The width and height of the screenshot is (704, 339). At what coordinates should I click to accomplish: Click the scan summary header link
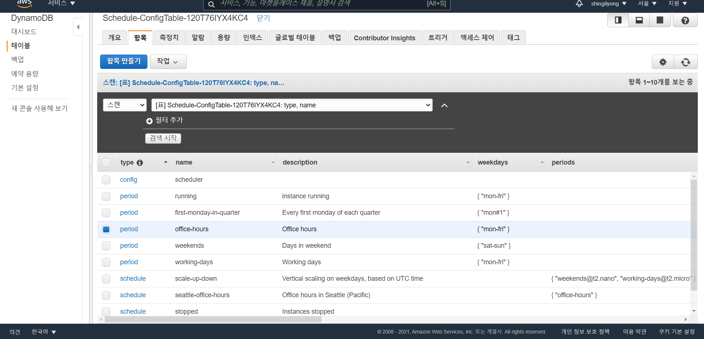click(x=194, y=82)
